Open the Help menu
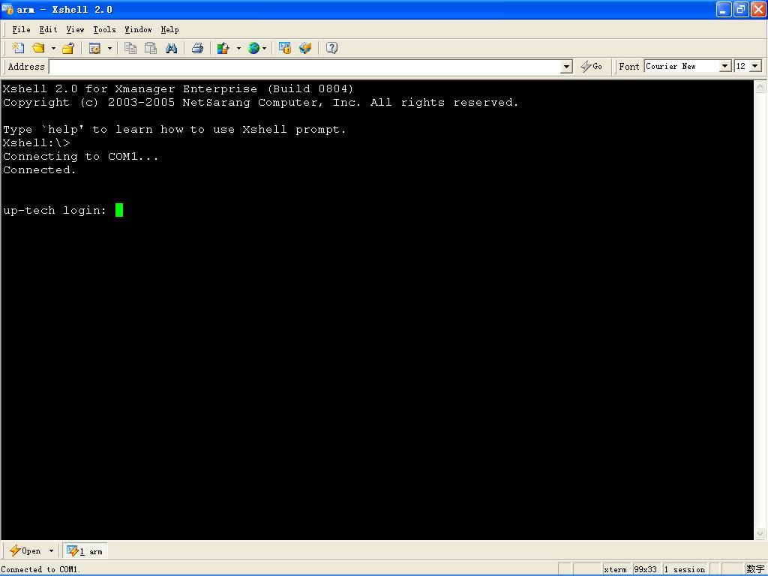This screenshot has height=576, width=768. [x=169, y=30]
